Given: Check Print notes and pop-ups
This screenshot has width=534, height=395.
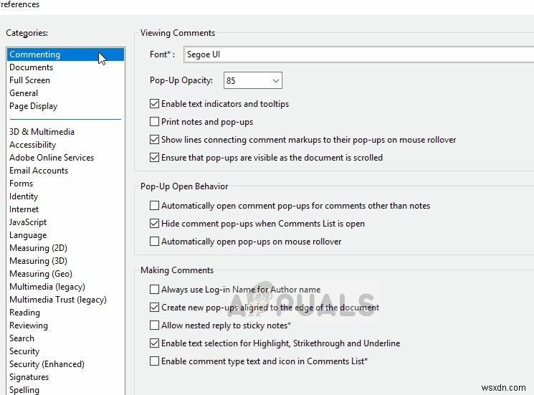Looking at the screenshot, I should (x=154, y=122).
